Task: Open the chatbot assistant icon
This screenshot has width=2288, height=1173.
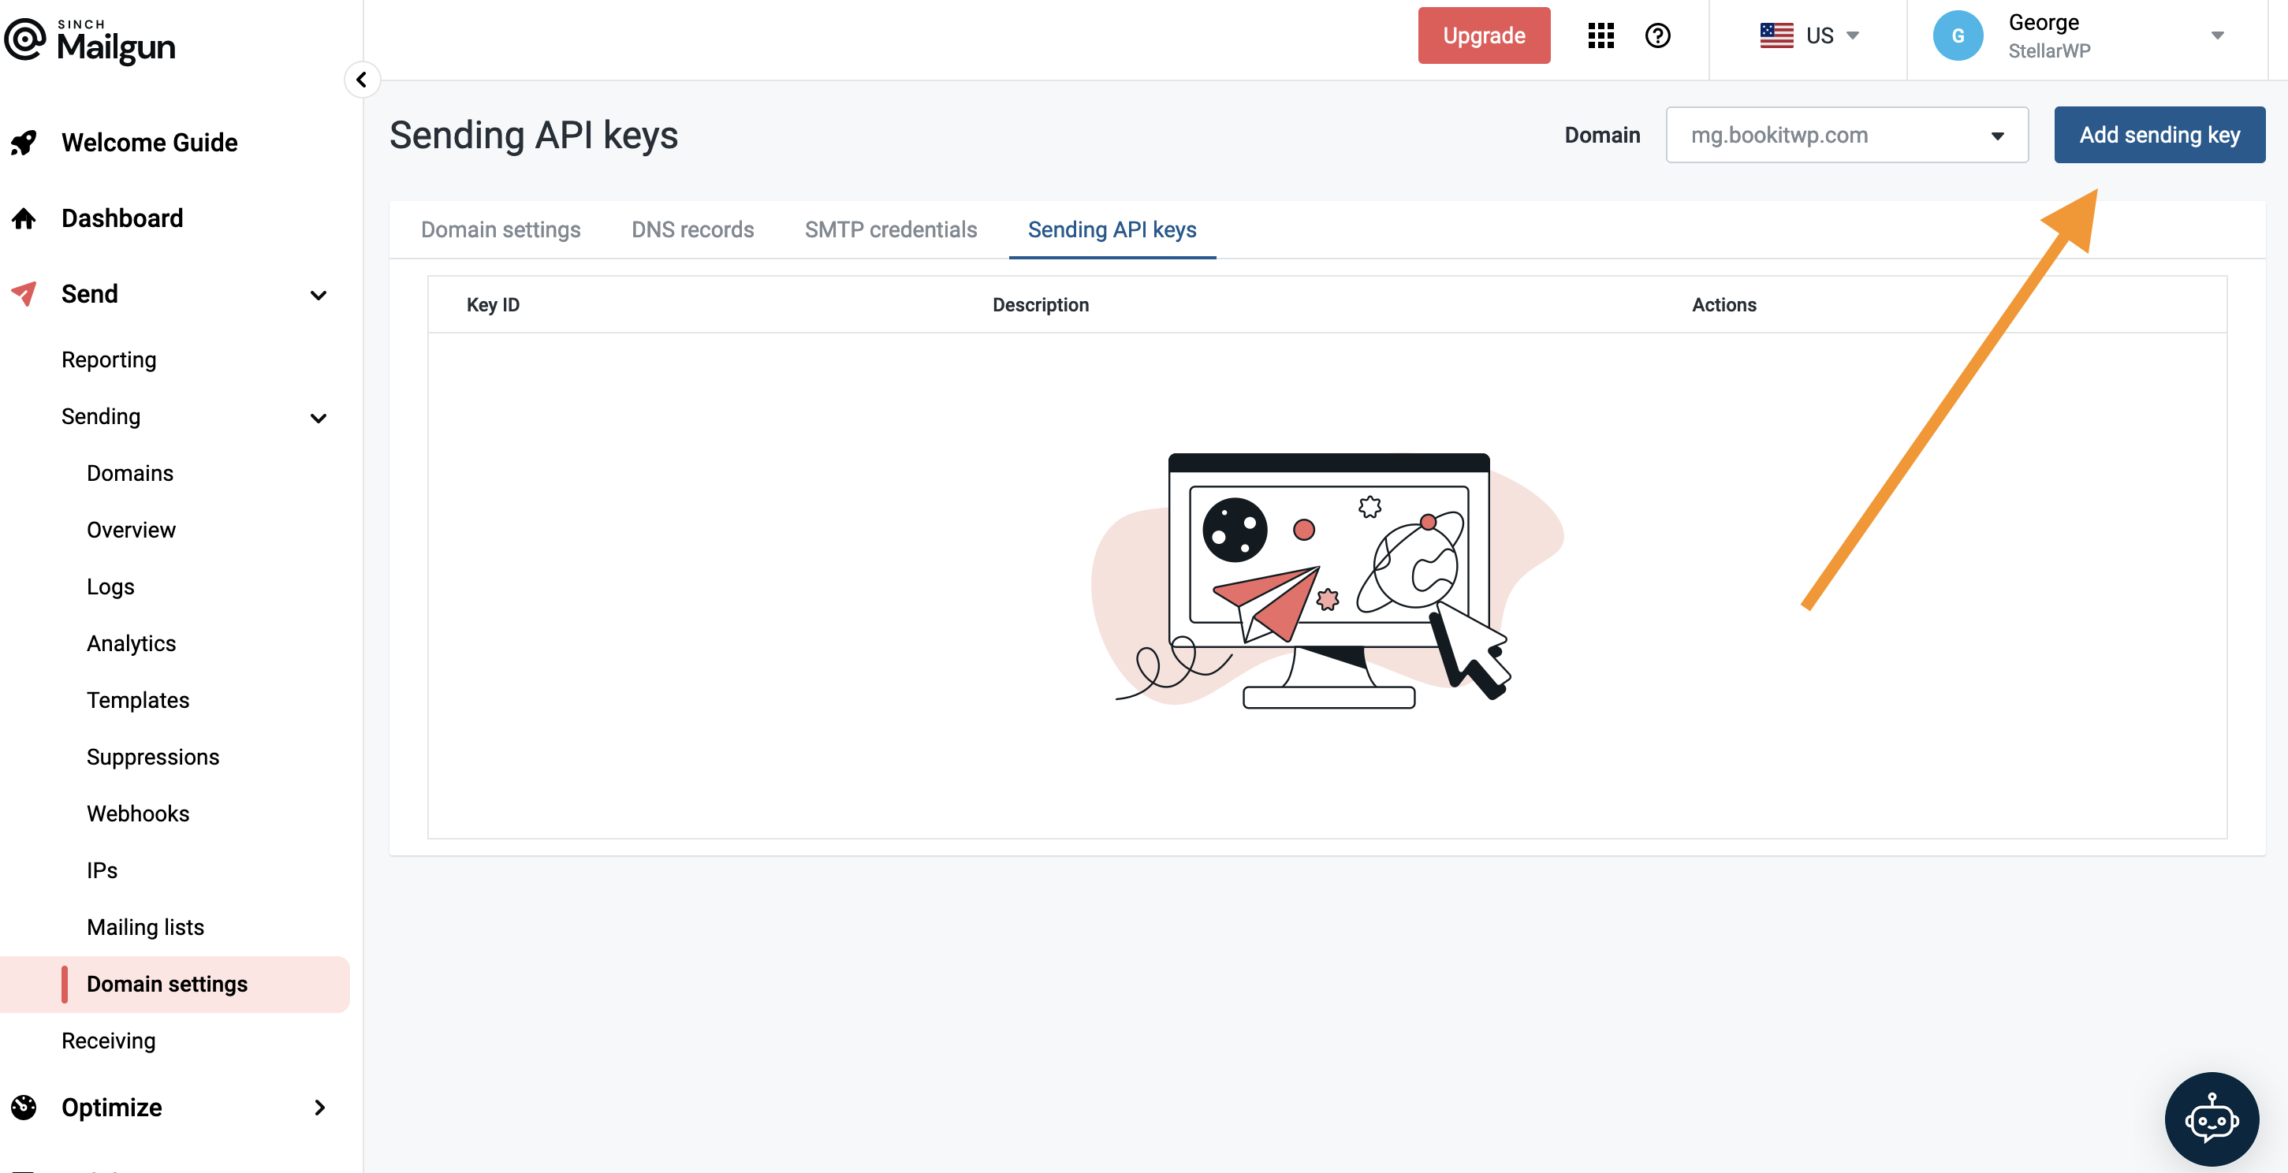Action: 2211,1119
